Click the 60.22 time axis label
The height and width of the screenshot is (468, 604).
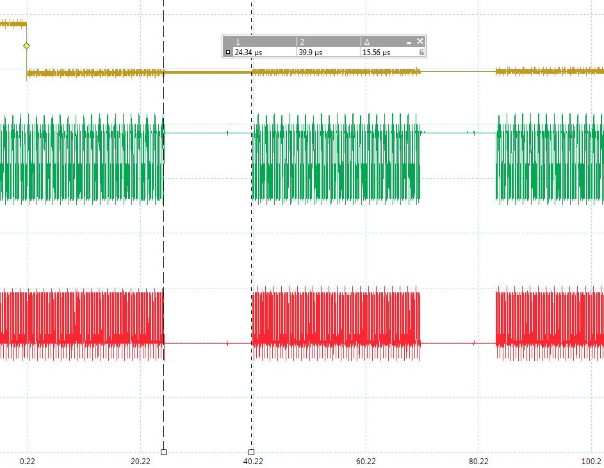[366, 461]
